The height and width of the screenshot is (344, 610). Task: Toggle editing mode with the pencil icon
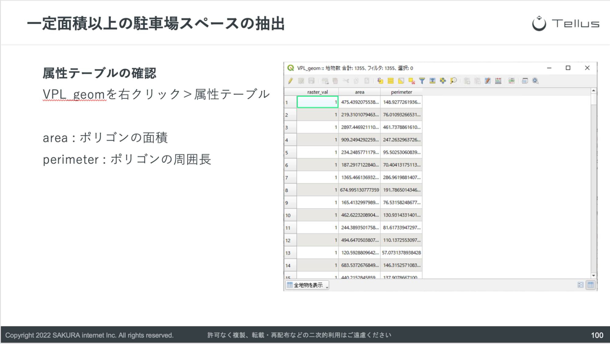point(291,81)
